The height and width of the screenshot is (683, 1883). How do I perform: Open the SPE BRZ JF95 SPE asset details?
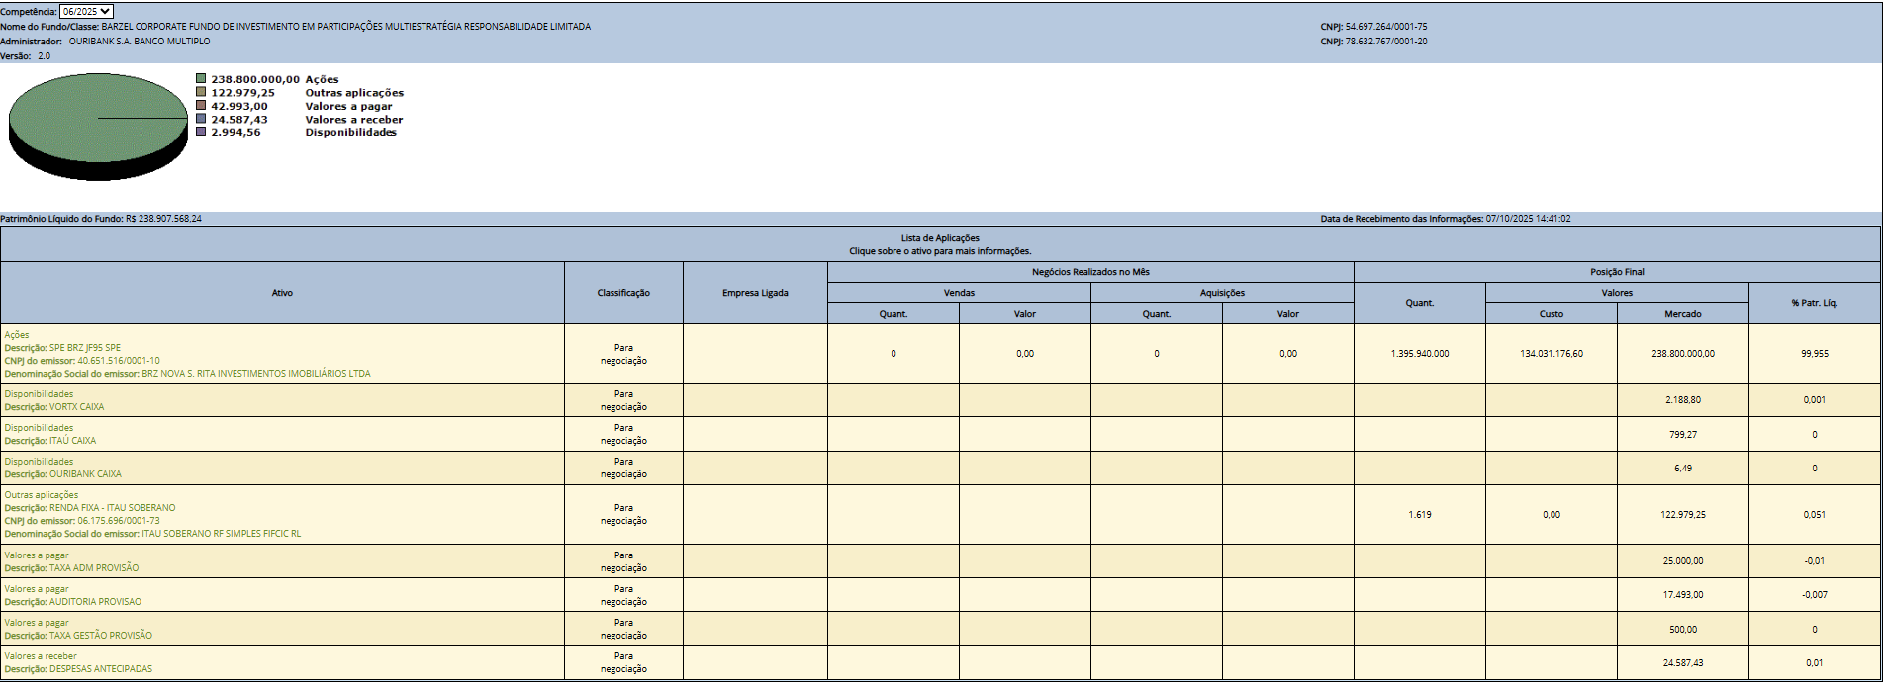(x=282, y=354)
